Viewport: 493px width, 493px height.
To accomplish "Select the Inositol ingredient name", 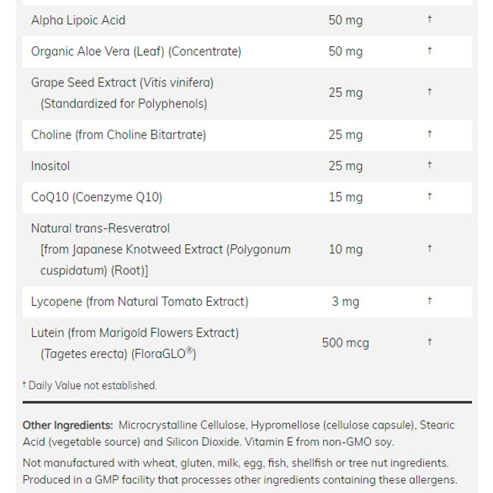I will pos(50,166).
